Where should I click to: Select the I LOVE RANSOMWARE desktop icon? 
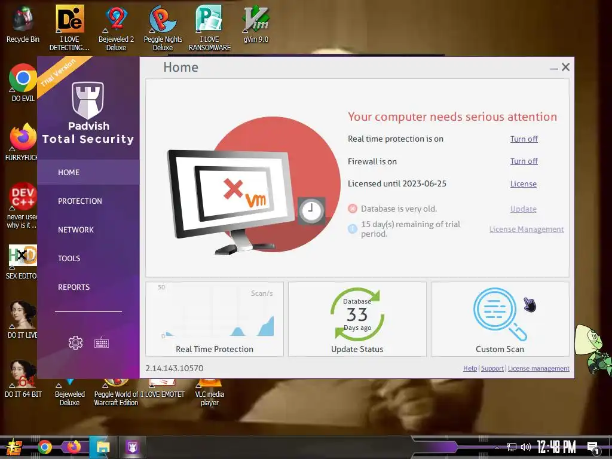[x=210, y=27]
